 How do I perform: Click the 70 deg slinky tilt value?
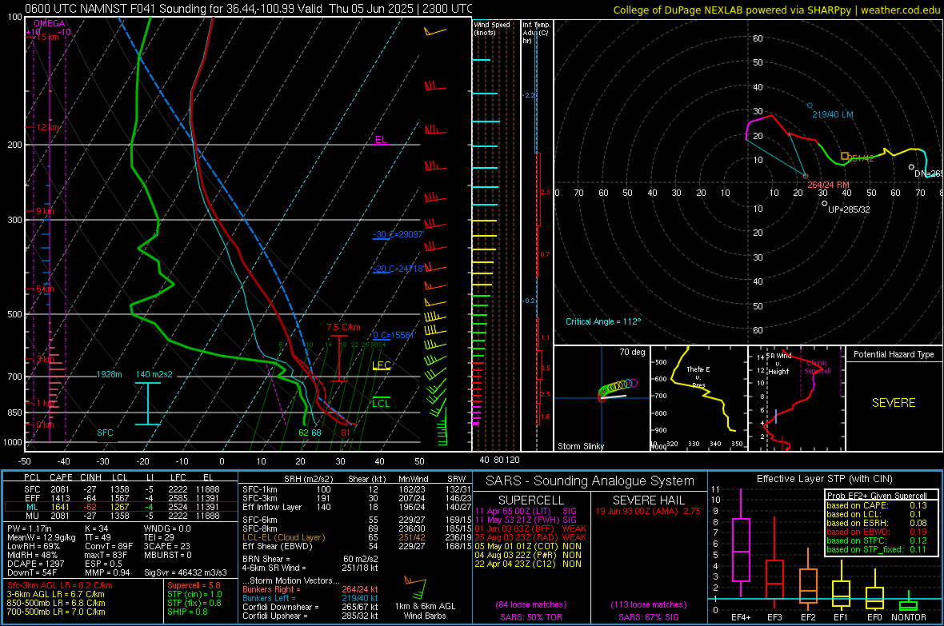pos(632,352)
